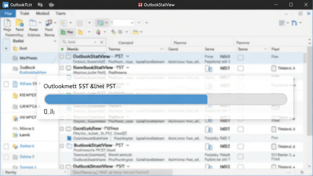Sort by the Figt column header
This screenshot has width=313, height=176.
point(275,49)
